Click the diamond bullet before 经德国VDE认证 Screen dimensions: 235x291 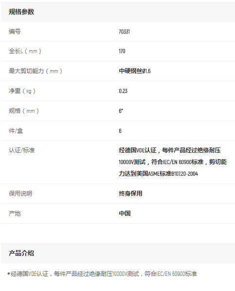click(x=9, y=273)
